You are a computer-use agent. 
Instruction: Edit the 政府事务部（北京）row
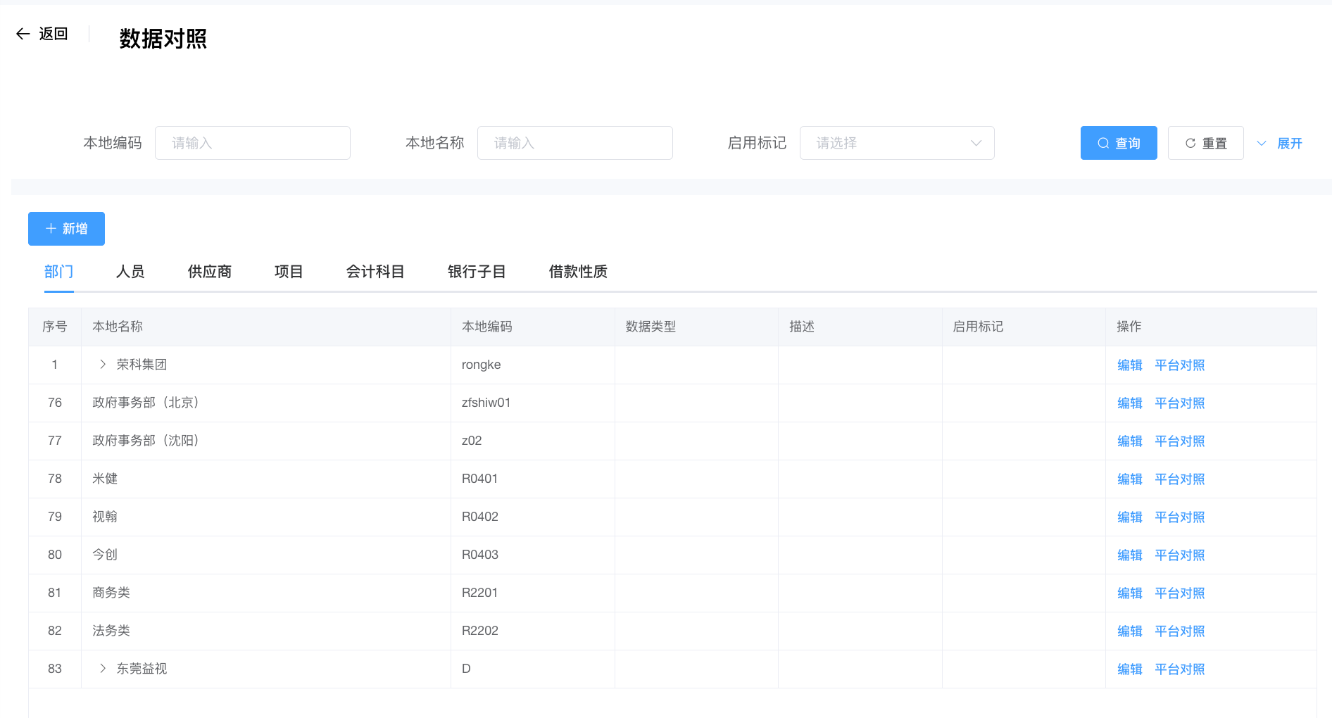(1129, 403)
